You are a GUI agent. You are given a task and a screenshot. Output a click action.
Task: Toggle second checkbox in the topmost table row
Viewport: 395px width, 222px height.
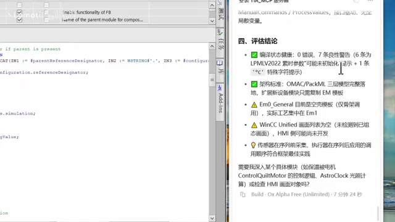(46, 5)
